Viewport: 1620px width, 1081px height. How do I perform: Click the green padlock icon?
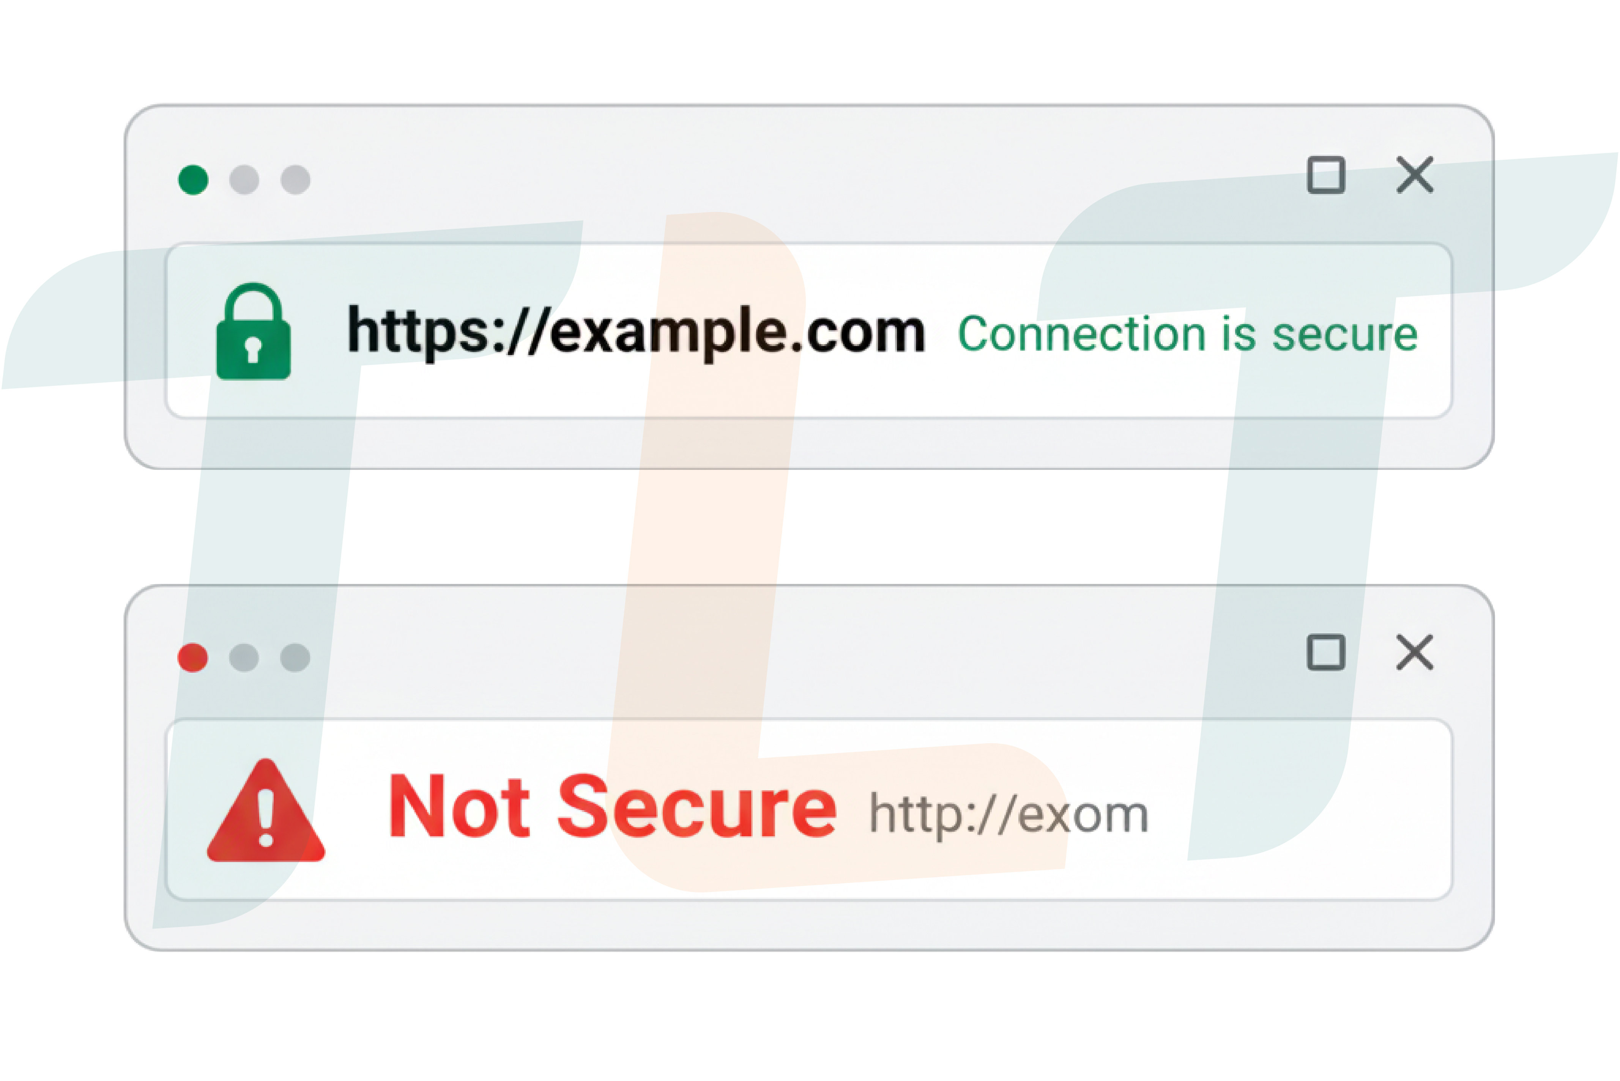[x=253, y=332]
